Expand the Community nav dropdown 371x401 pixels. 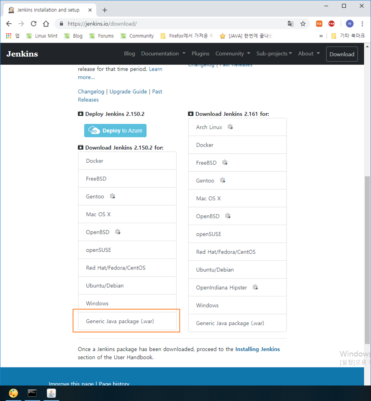click(x=233, y=54)
